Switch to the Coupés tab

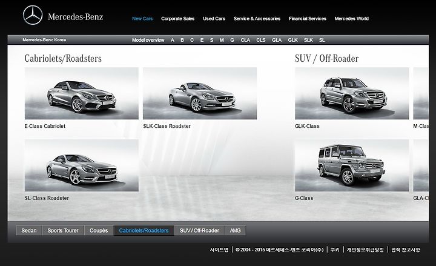(x=99, y=230)
